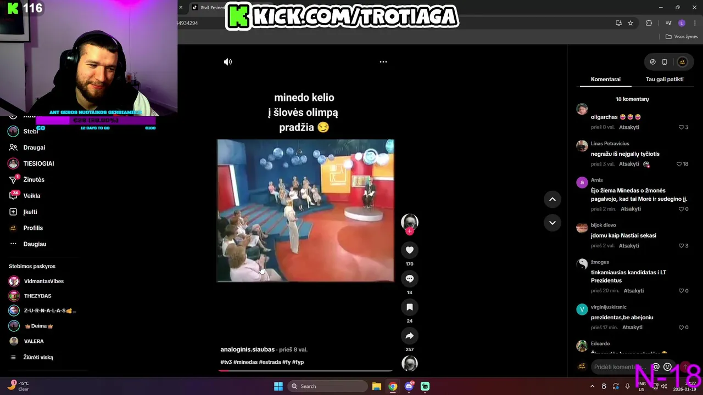Like the virginijuskirsnic comment

click(x=681, y=328)
